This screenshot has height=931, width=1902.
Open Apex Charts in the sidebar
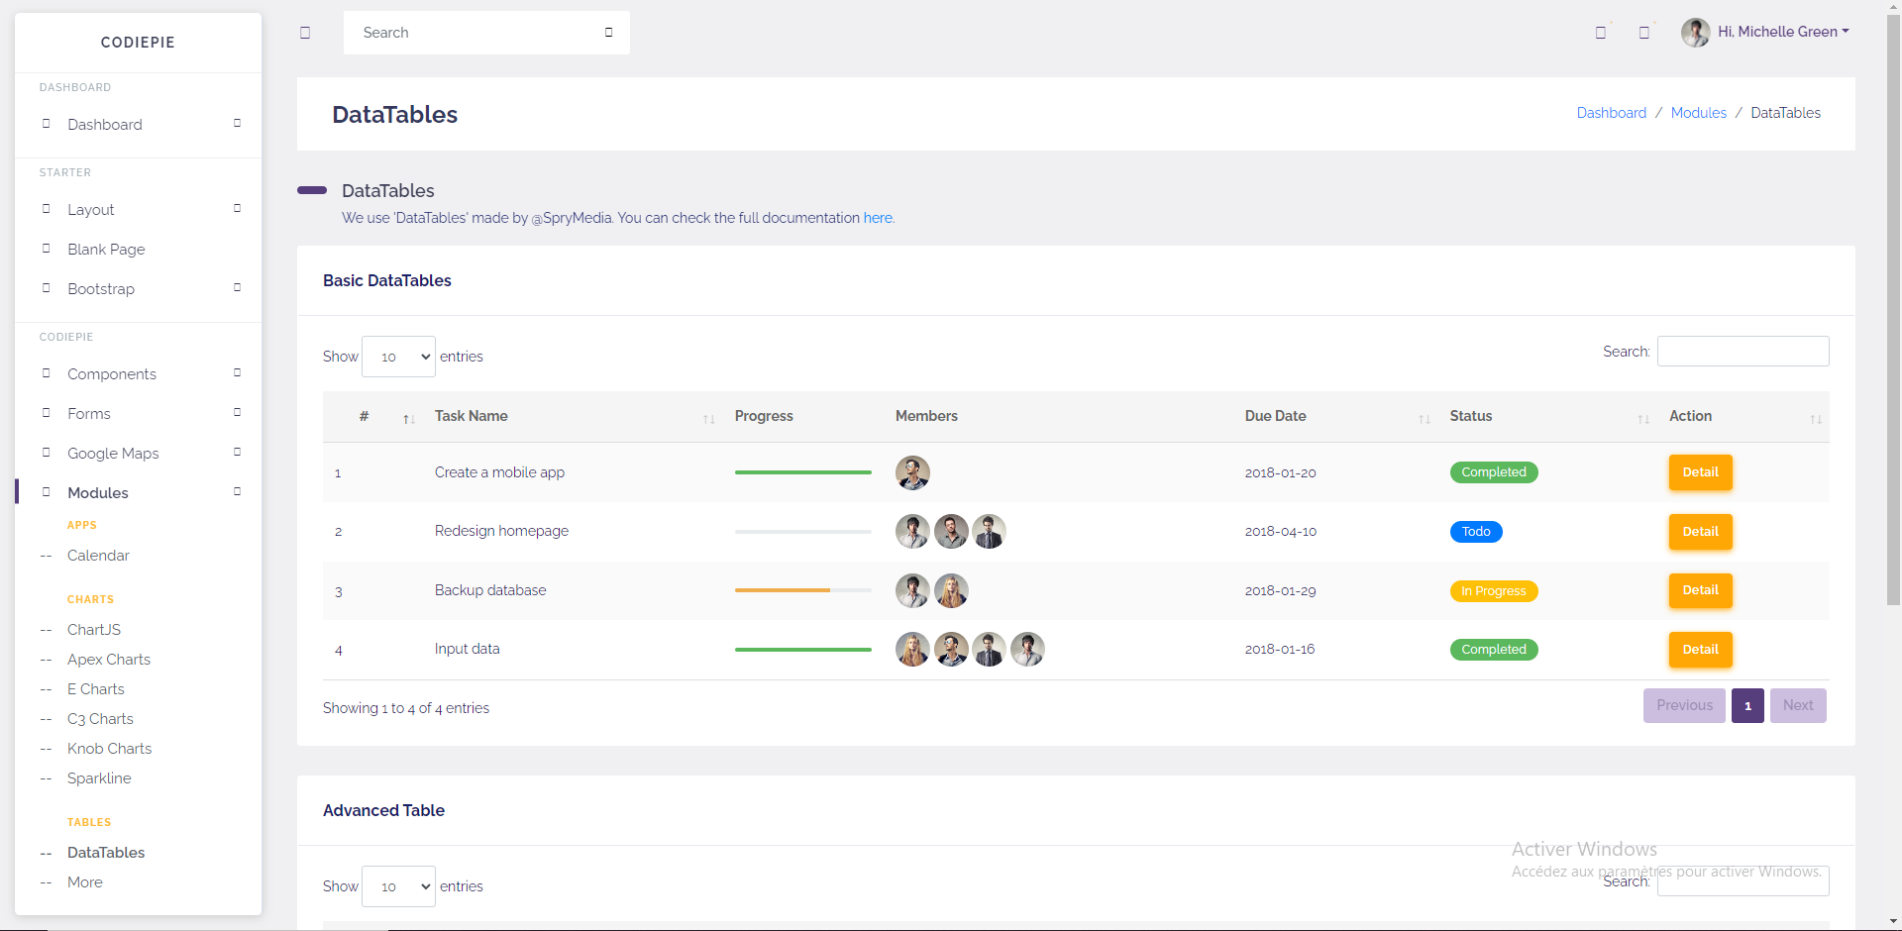coord(109,660)
